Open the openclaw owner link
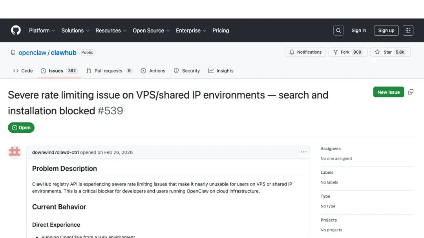The width and height of the screenshot is (424, 238). [x=32, y=52]
